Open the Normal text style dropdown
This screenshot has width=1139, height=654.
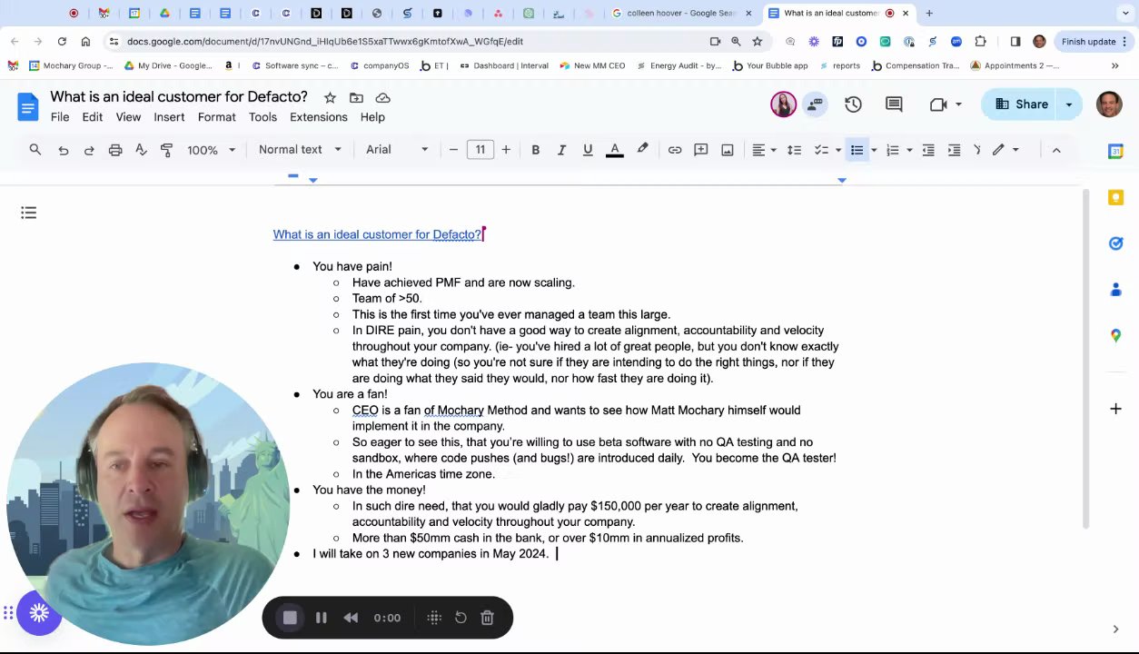300,150
